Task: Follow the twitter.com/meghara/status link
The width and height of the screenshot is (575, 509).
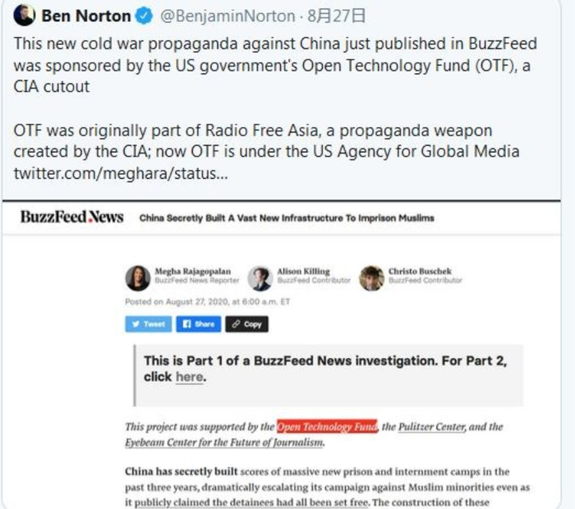Action: 121,173
